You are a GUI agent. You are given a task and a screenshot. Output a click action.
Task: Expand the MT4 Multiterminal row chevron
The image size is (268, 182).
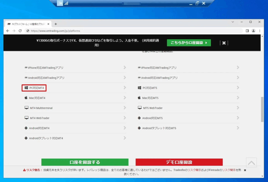tap(125, 108)
